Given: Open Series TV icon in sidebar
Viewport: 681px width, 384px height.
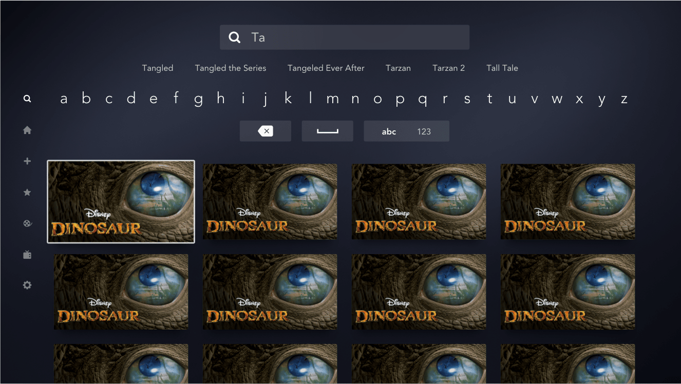Looking at the screenshot, I should 27,255.
